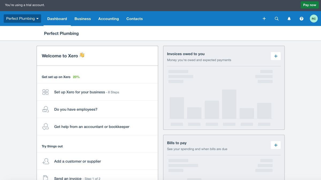
Task: Click the 20% setup progress indicator
Action: point(76,77)
